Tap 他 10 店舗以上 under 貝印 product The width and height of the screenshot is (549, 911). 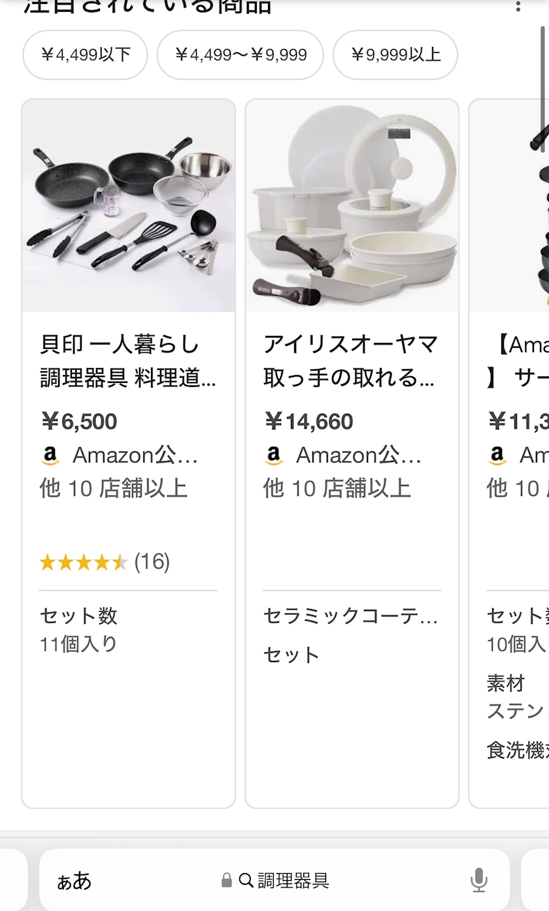pyautogui.click(x=114, y=488)
